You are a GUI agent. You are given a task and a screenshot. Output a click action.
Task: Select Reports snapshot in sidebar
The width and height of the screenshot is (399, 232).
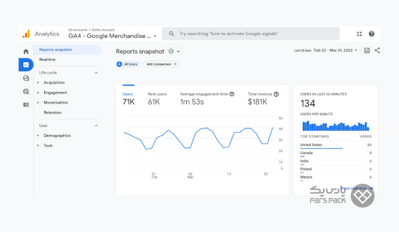pyautogui.click(x=68, y=50)
